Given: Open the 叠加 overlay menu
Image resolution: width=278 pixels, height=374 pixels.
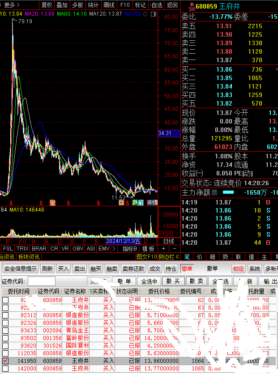Looking at the screenshot, I should tap(62, 5).
